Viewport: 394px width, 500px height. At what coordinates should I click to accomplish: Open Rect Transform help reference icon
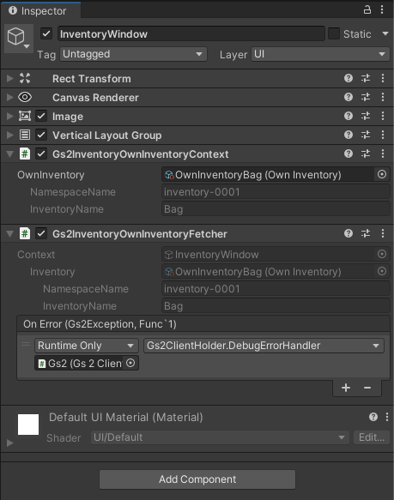(x=349, y=78)
